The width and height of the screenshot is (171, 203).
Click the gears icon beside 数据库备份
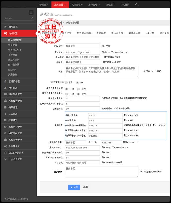[5, 146]
